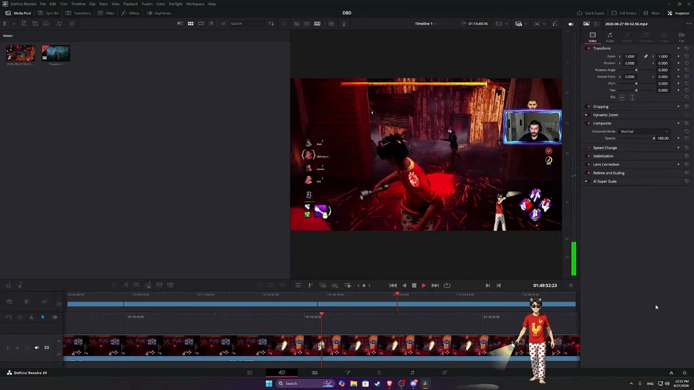Click the Zoom X value field
Viewport: 694px width, 390px height.
630,56
